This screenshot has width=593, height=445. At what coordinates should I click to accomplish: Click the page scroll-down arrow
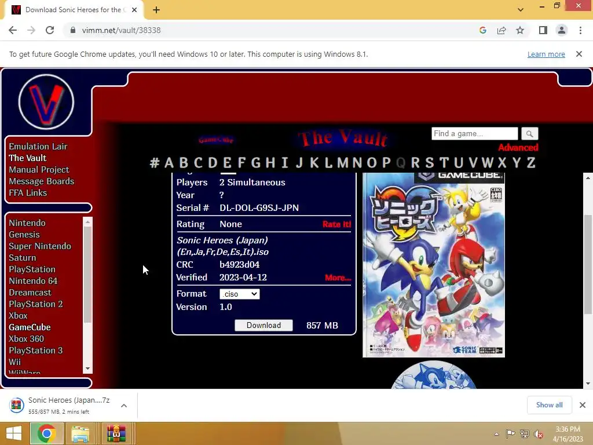click(x=588, y=384)
